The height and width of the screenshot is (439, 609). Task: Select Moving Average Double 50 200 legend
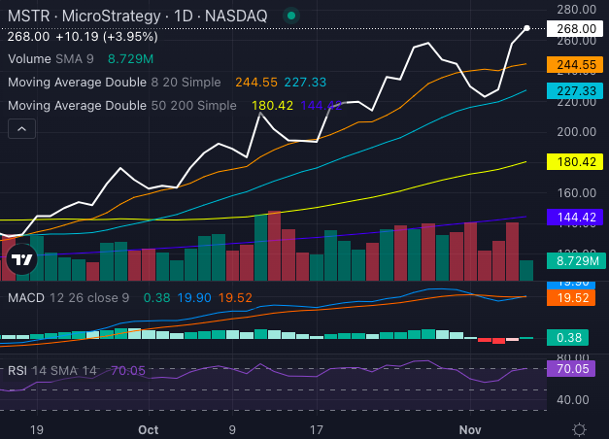pos(121,105)
